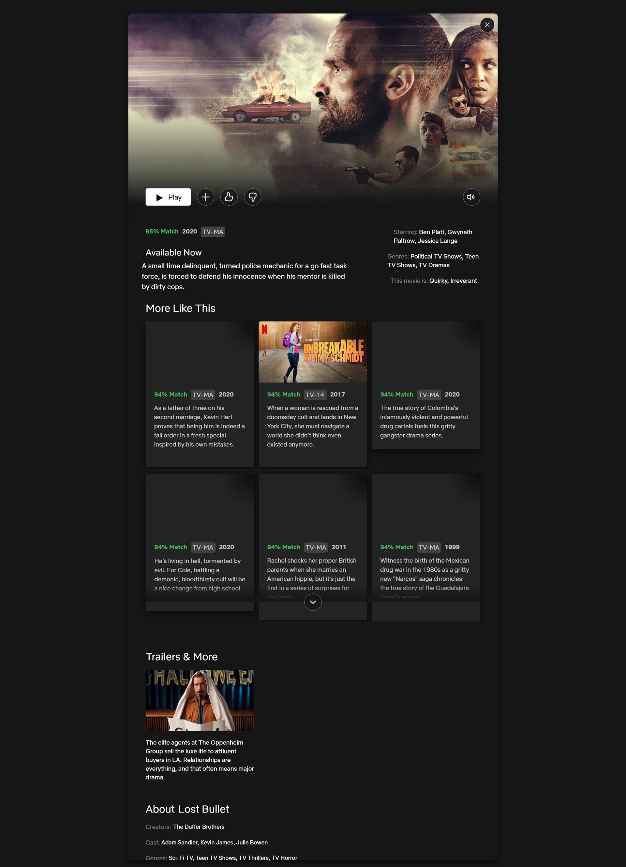The image size is (626, 867).
Task: Add title to My List plus icon
Action: pyautogui.click(x=205, y=197)
